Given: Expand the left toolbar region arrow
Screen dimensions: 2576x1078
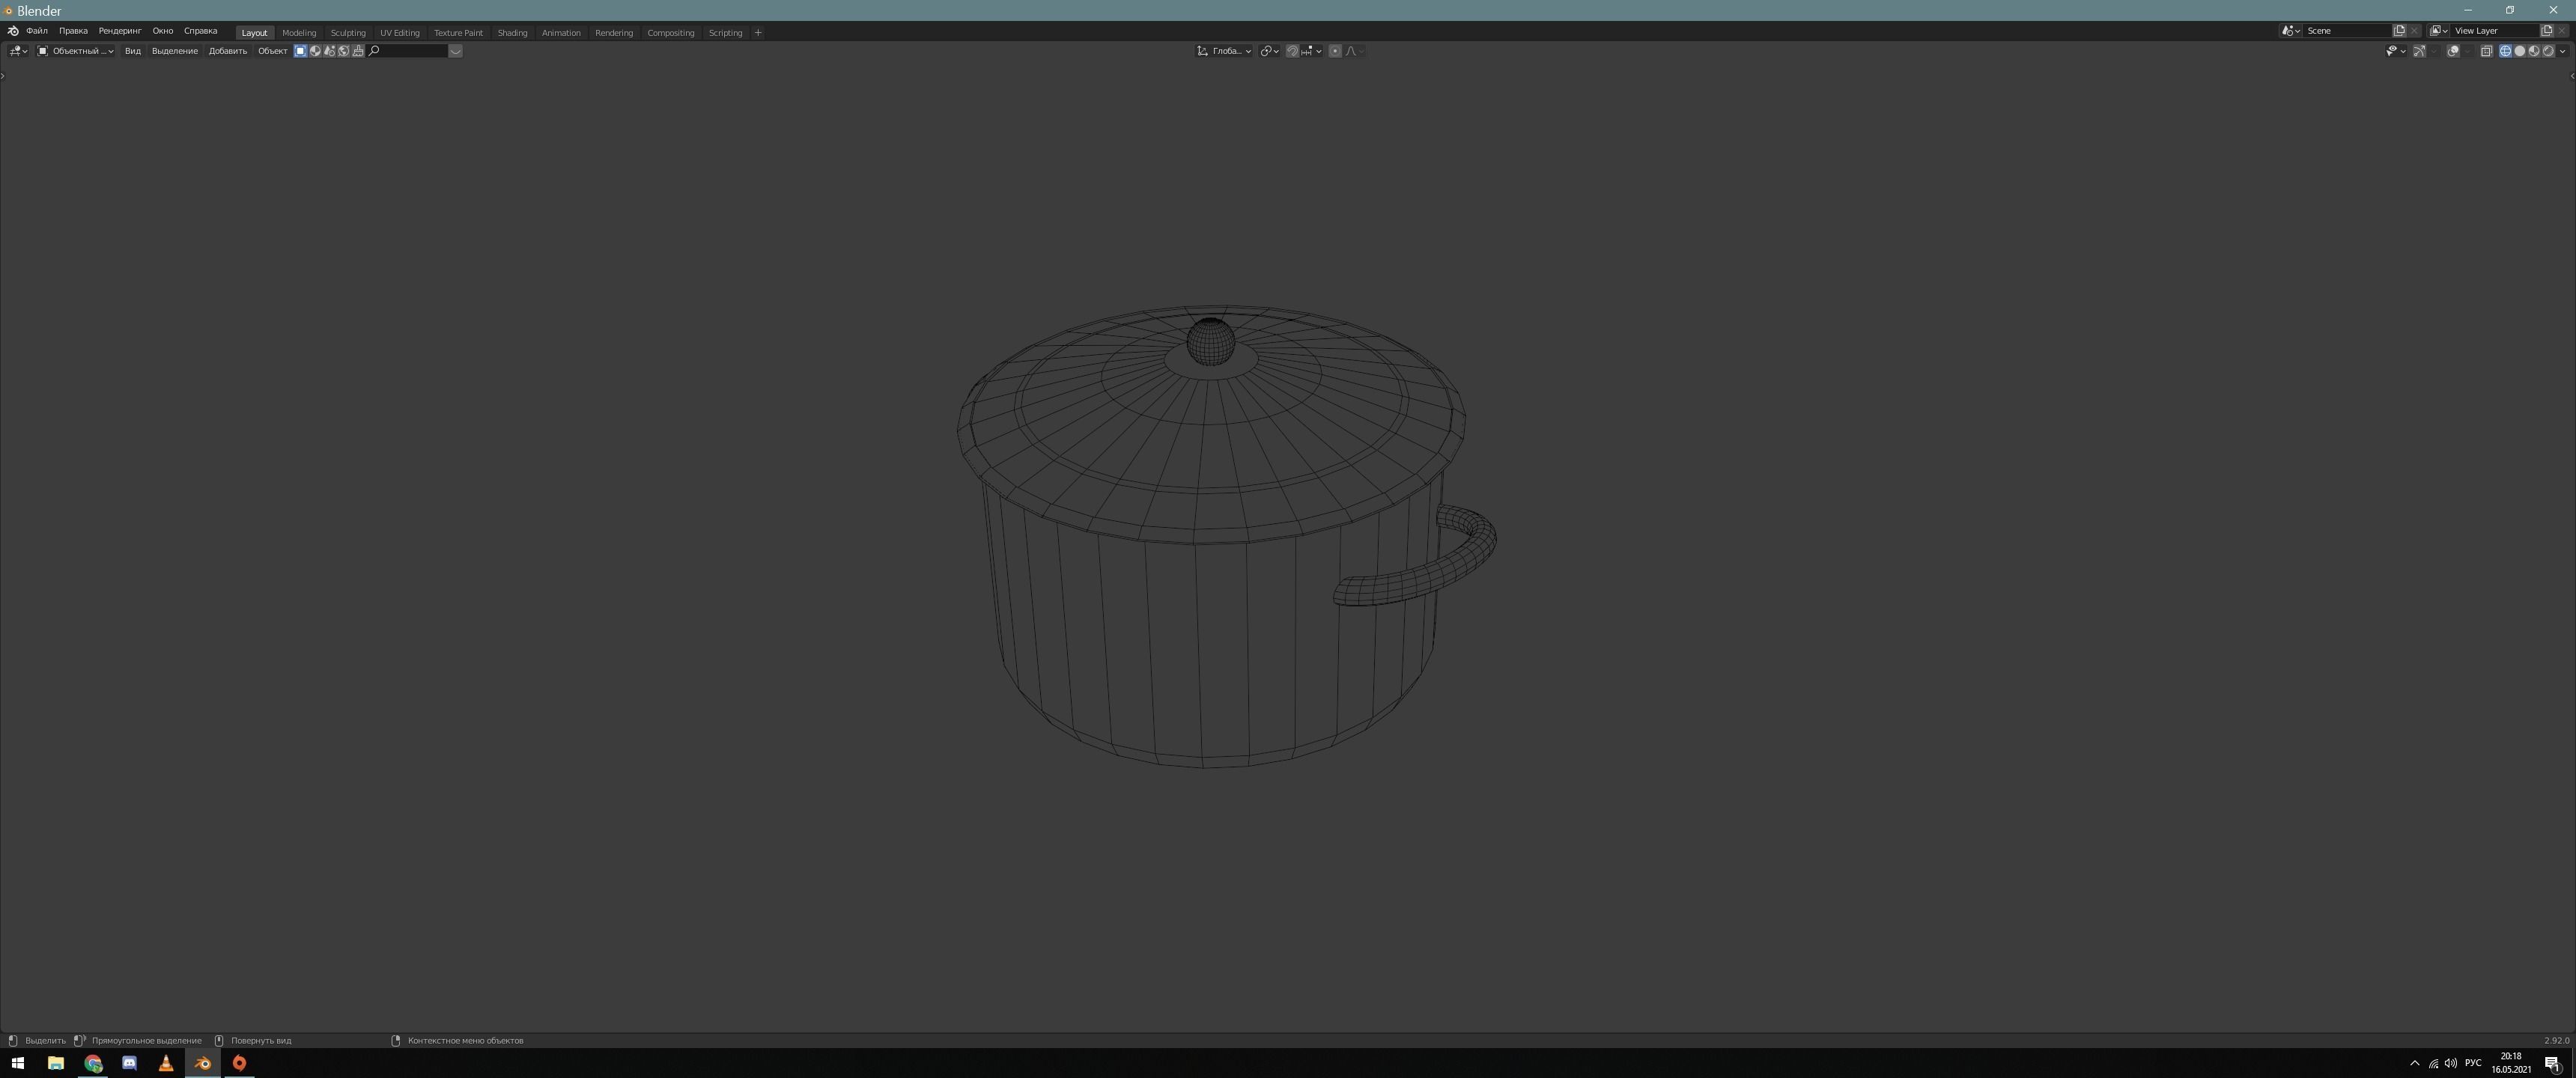Looking at the screenshot, I should point(3,76).
